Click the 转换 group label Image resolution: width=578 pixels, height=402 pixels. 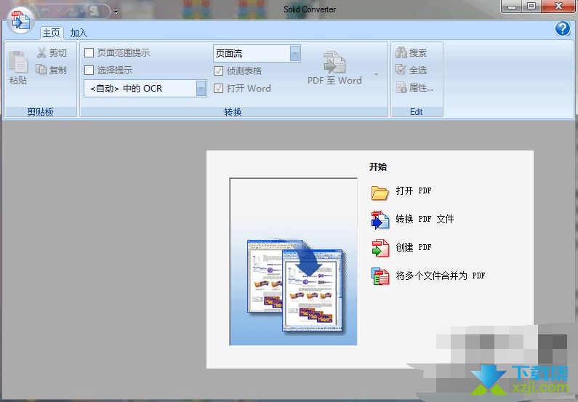click(x=233, y=112)
